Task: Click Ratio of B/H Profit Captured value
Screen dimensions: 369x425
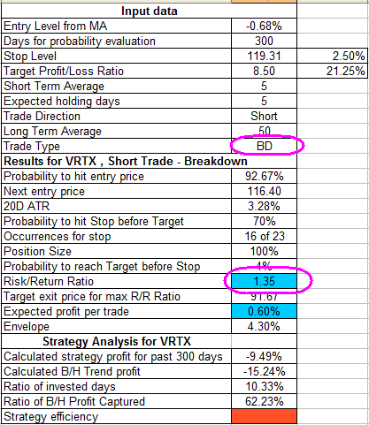Action: [264, 401]
